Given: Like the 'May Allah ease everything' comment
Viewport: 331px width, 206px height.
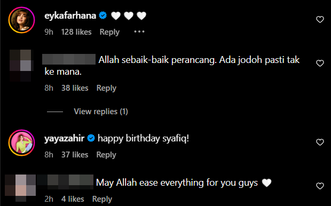Looking at the screenshot, I should 320,186.
